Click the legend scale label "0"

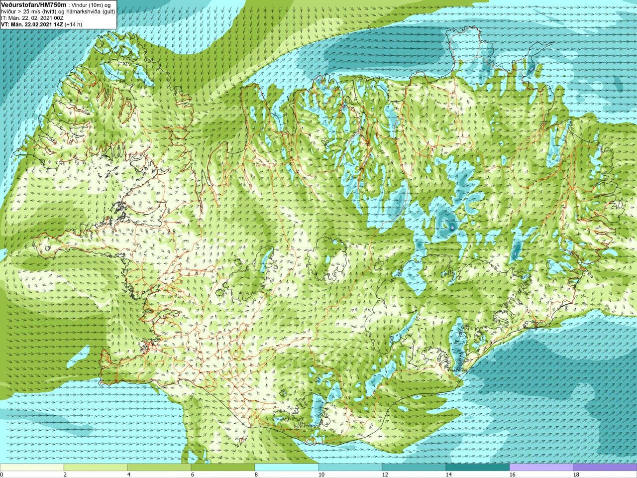[1, 475]
